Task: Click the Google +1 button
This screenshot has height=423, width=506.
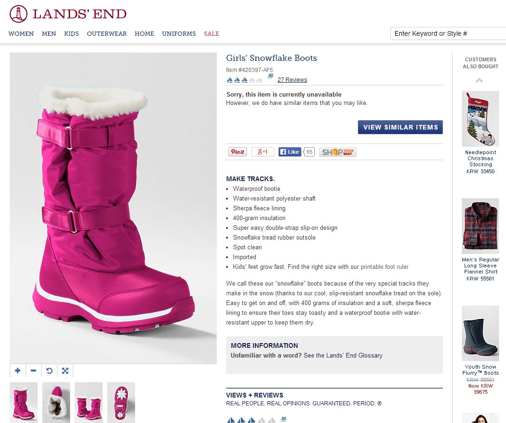Action: [263, 152]
